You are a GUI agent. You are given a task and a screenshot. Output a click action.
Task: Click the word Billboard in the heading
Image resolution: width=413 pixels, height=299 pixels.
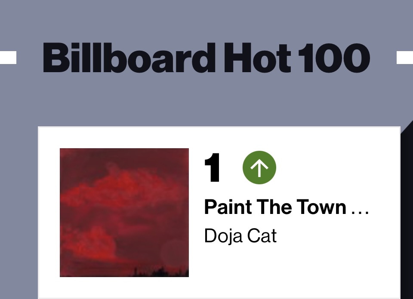click(128, 58)
